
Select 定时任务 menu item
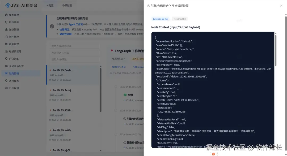[22, 81]
